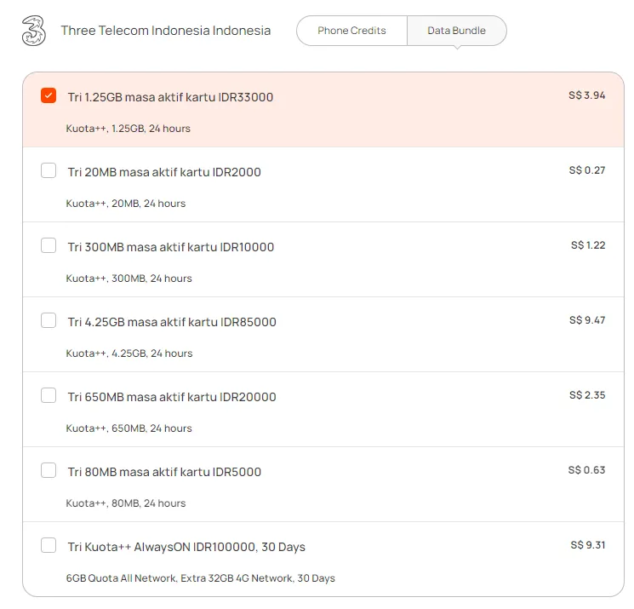The image size is (634, 609).
Task: Select the Tri 4.25GB masa aktif kartu label
Action: (172, 322)
